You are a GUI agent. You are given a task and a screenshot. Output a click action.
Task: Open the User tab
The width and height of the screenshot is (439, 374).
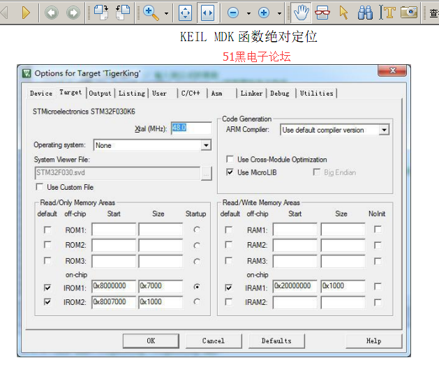tap(159, 93)
